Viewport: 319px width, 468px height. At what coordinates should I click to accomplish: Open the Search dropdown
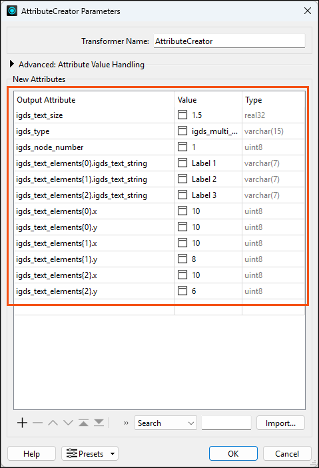pyautogui.click(x=165, y=423)
